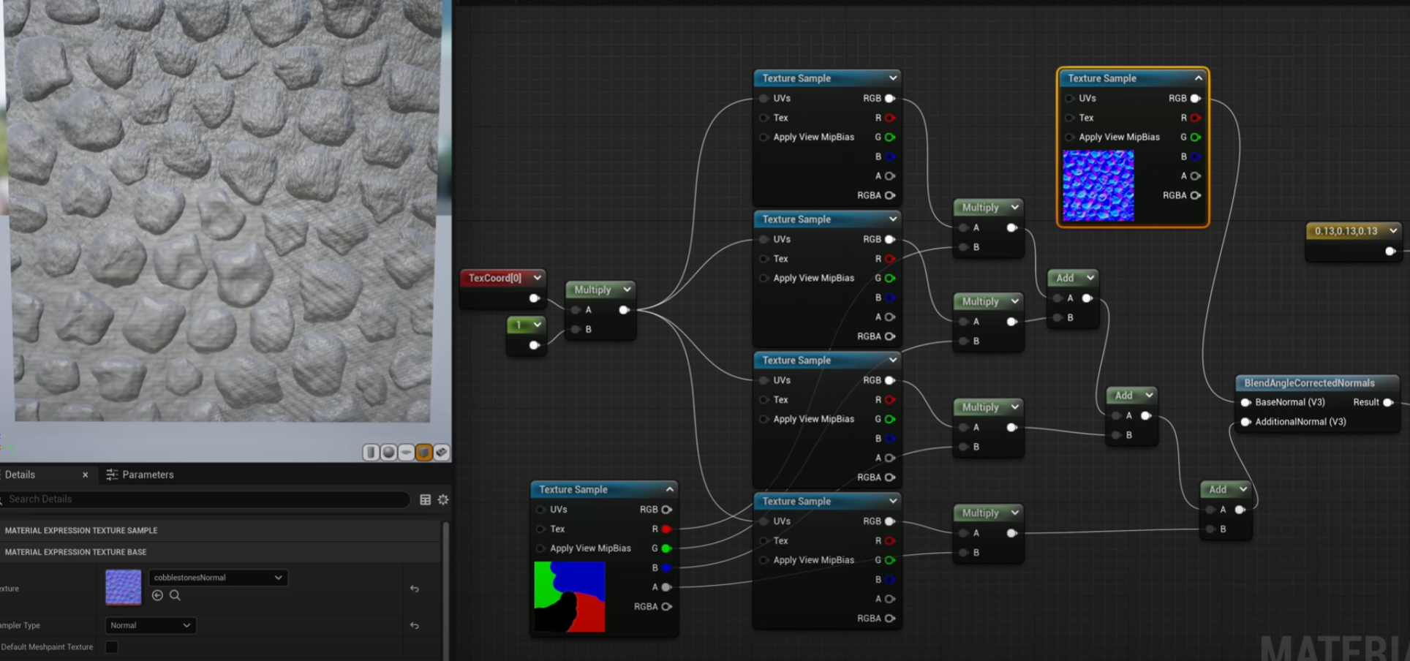Image resolution: width=1410 pixels, height=661 pixels.
Task: Select the sphere preview mesh shape
Action: pos(388,452)
